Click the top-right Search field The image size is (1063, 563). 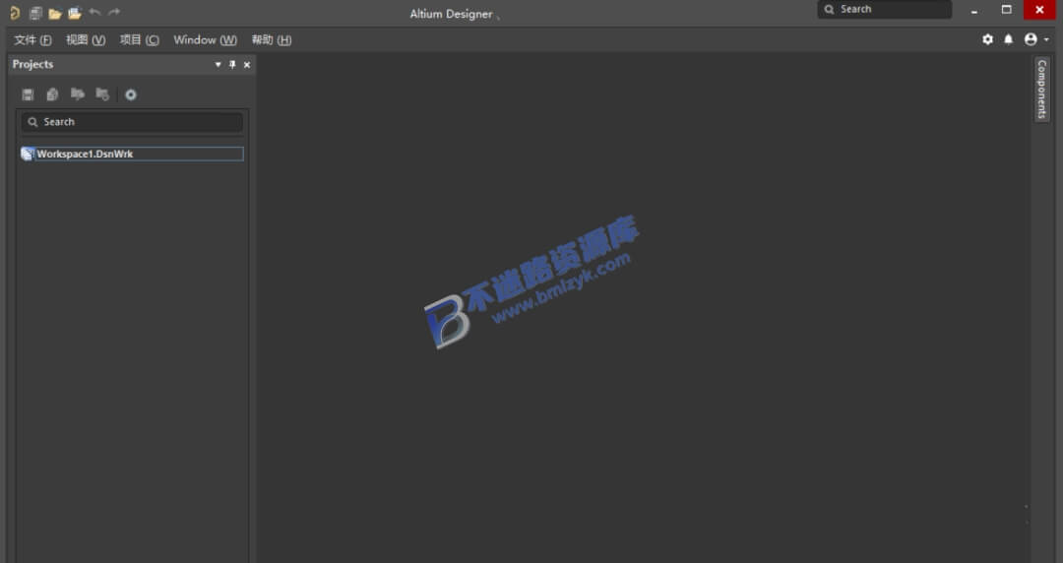coord(884,10)
